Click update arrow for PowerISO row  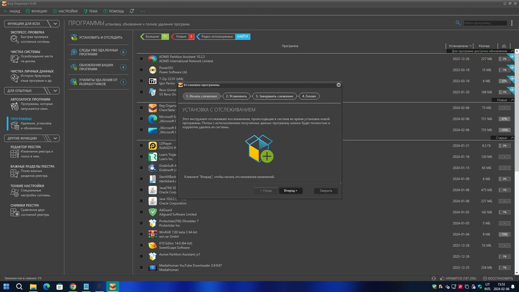coord(512,67)
